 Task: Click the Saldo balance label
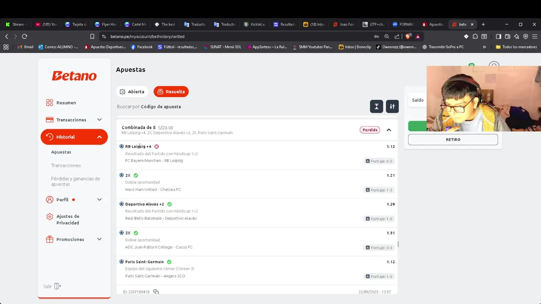click(x=418, y=100)
